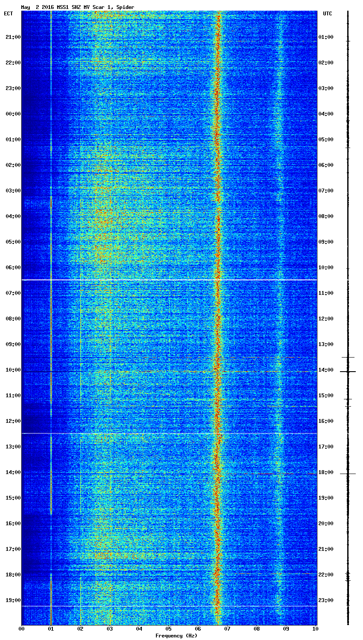
Task: Click the '05' frequency tick label
Action: click(x=169, y=629)
